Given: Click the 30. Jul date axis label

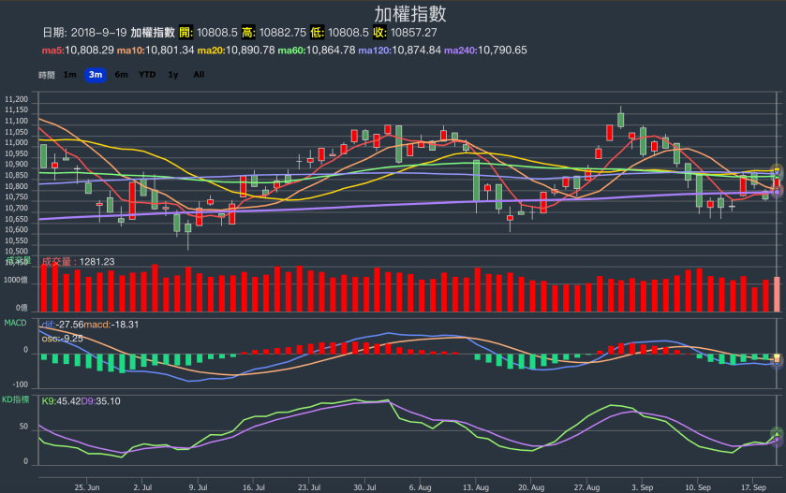Looking at the screenshot, I should point(364,487).
